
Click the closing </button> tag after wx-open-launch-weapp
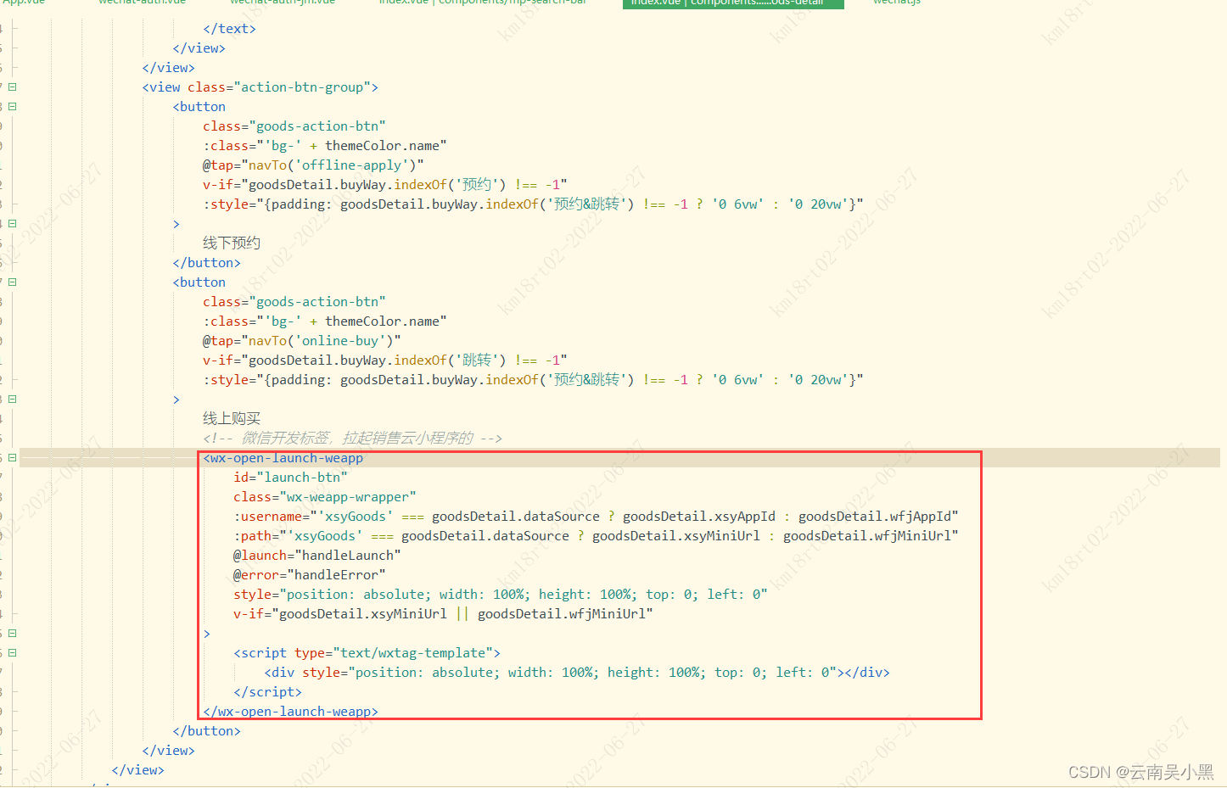pyautogui.click(x=206, y=730)
